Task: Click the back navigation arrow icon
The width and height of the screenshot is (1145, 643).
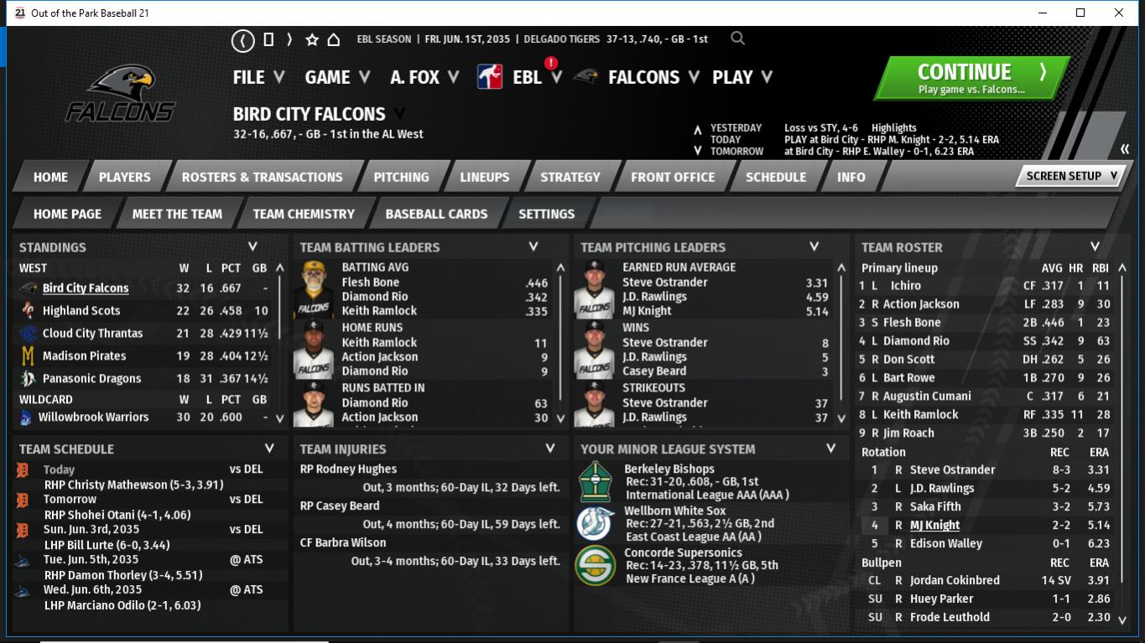Action: tap(242, 40)
